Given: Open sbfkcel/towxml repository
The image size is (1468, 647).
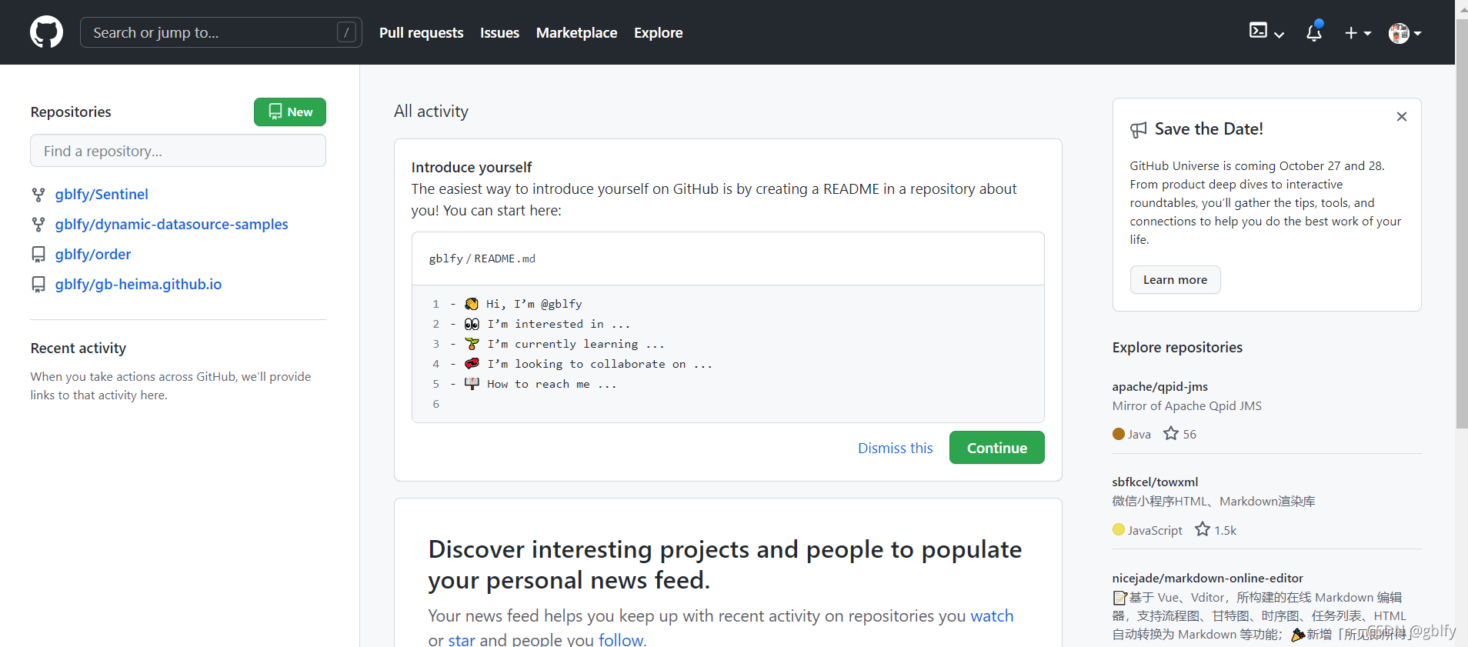Looking at the screenshot, I should point(1155,482).
